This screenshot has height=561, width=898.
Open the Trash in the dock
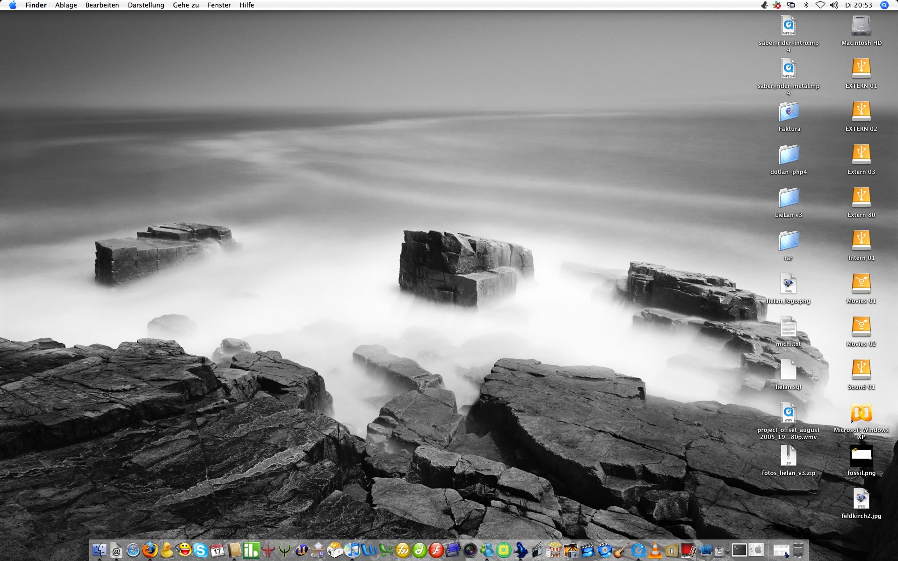798,550
